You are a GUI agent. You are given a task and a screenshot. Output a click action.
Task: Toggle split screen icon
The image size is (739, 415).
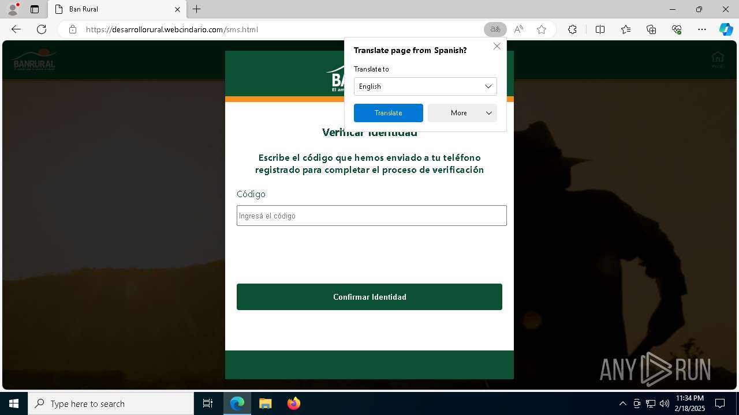click(x=600, y=29)
